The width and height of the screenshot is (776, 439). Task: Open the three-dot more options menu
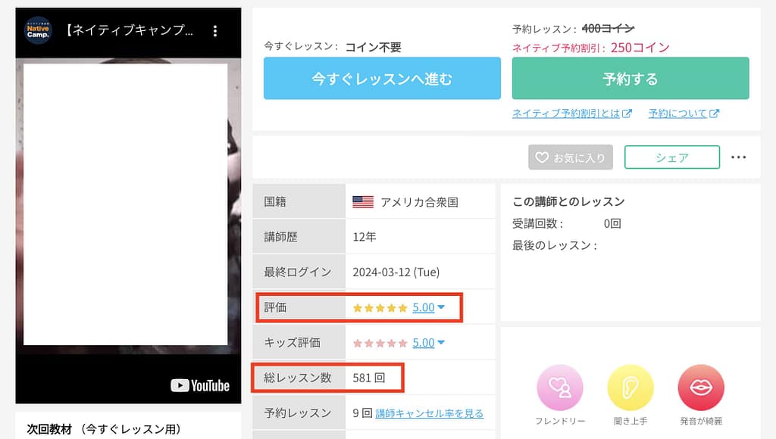click(739, 157)
